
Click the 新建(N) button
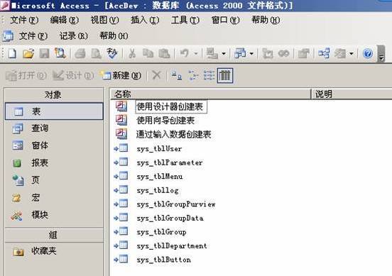tap(121, 75)
